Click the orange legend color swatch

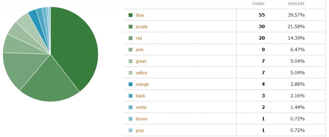(x=130, y=84)
